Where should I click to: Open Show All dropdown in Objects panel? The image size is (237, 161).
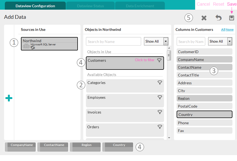point(156,41)
